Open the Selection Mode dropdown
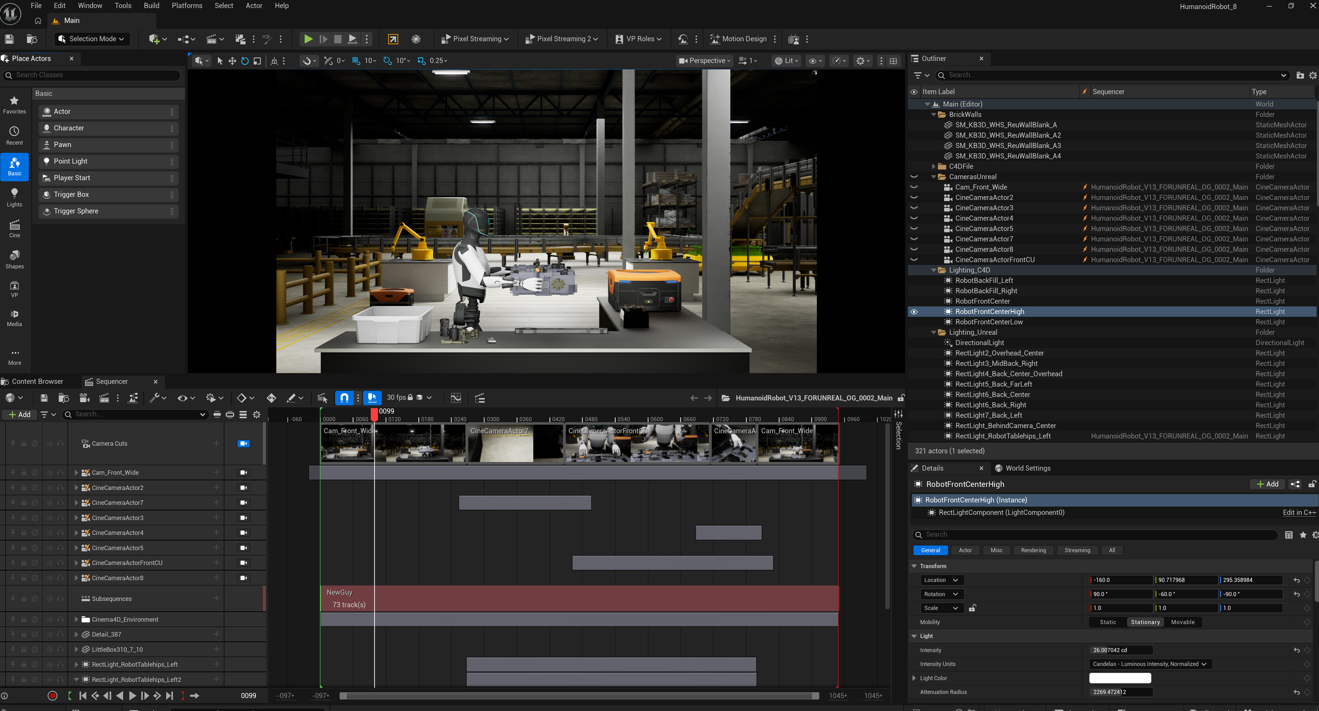The width and height of the screenshot is (1319, 711). pos(92,39)
